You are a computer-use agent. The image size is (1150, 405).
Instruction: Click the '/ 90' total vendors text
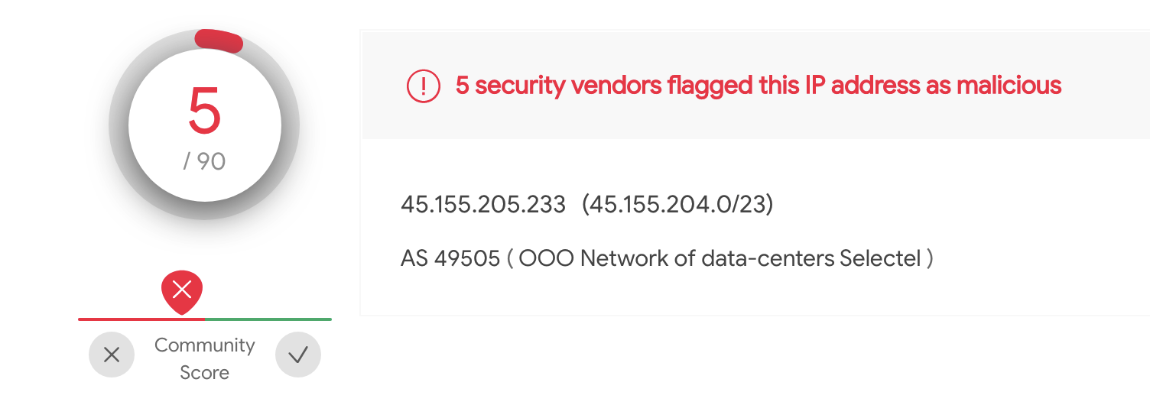[204, 161]
